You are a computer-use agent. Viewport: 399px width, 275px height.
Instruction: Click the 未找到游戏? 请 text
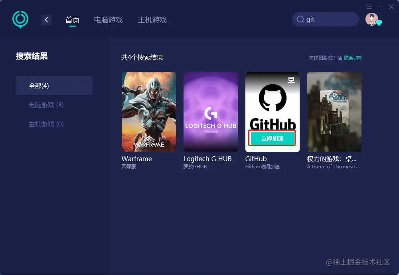(x=325, y=58)
